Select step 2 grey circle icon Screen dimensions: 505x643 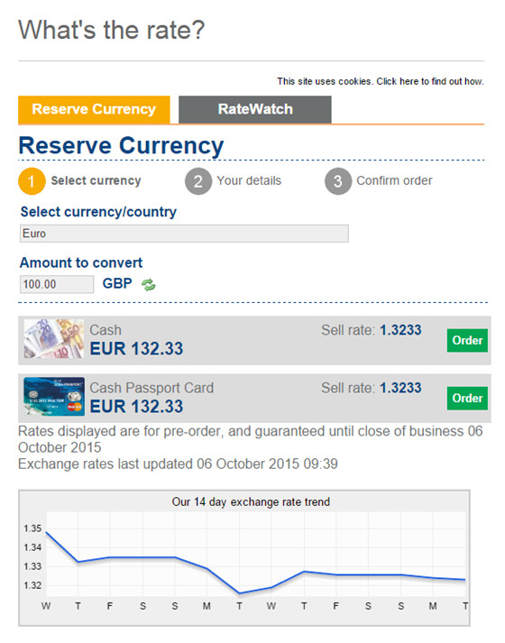click(198, 181)
